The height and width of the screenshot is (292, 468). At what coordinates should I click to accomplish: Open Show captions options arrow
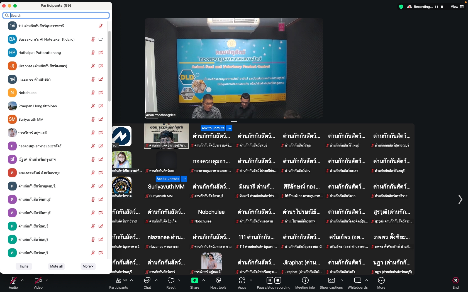pyautogui.click(x=342, y=280)
